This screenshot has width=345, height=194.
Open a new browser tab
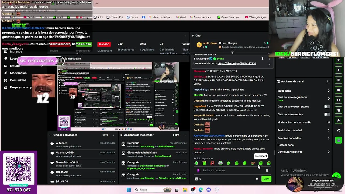click(97, 4)
